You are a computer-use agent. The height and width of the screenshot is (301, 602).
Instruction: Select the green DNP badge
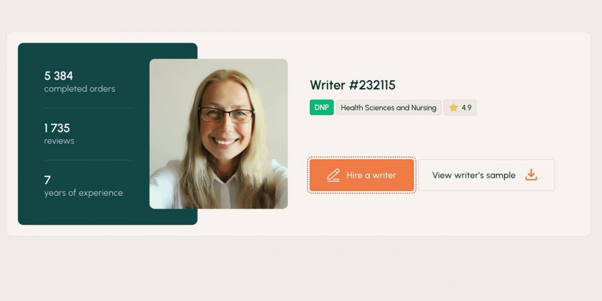point(322,107)
